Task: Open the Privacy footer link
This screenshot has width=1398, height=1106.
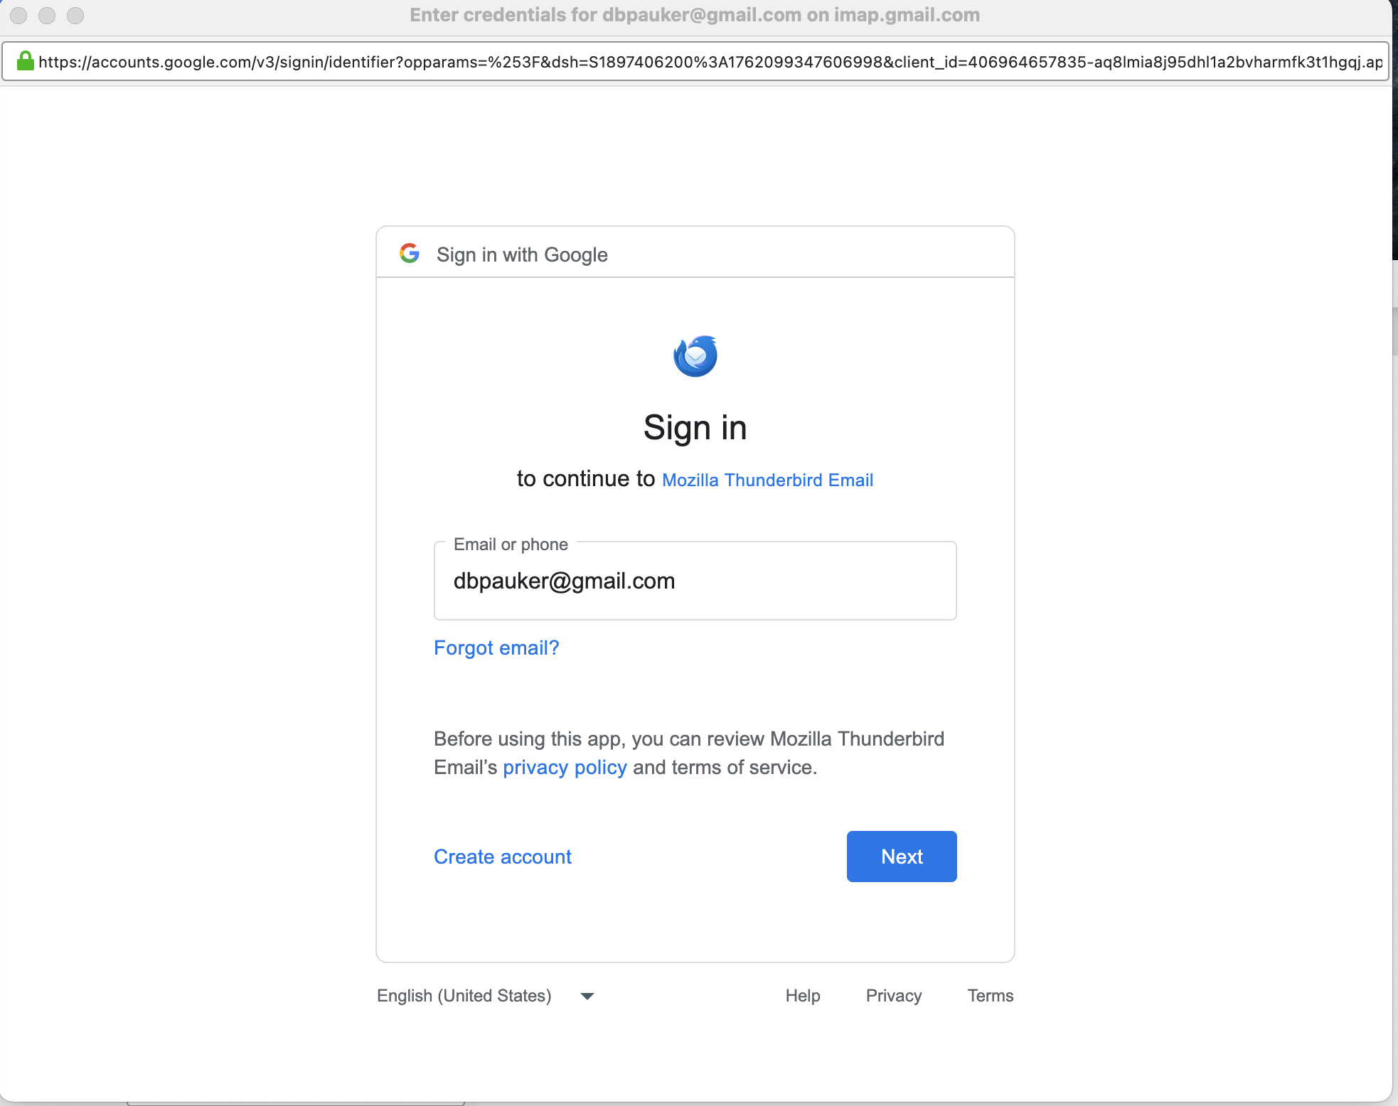Action: click(x=893, y=996)
